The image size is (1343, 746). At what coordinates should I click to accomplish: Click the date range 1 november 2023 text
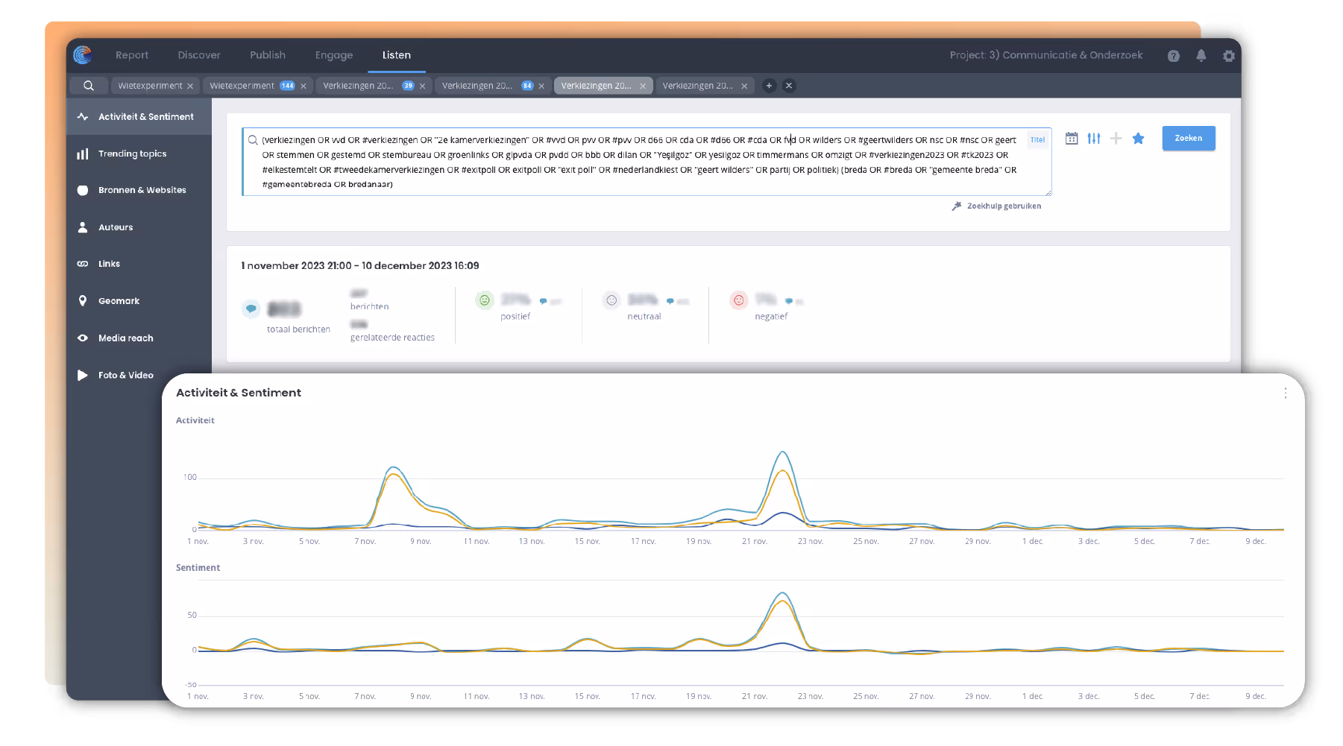360,265
